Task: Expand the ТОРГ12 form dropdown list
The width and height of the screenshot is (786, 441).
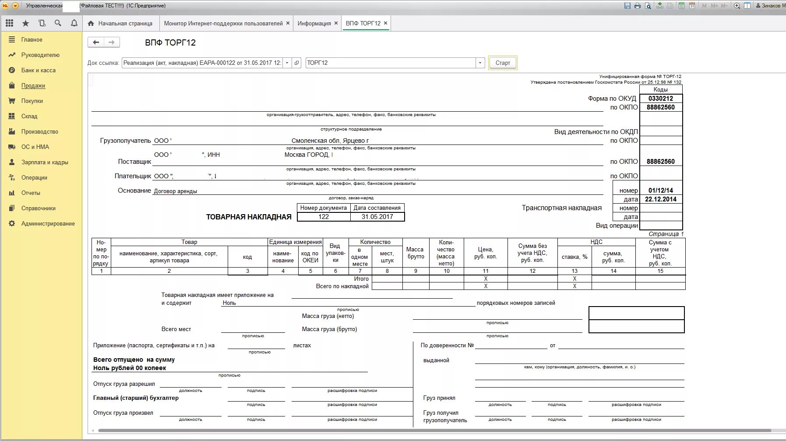Action: pos(480,63)
